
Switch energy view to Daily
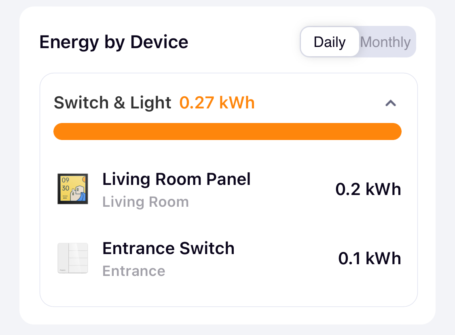point(330,42)
